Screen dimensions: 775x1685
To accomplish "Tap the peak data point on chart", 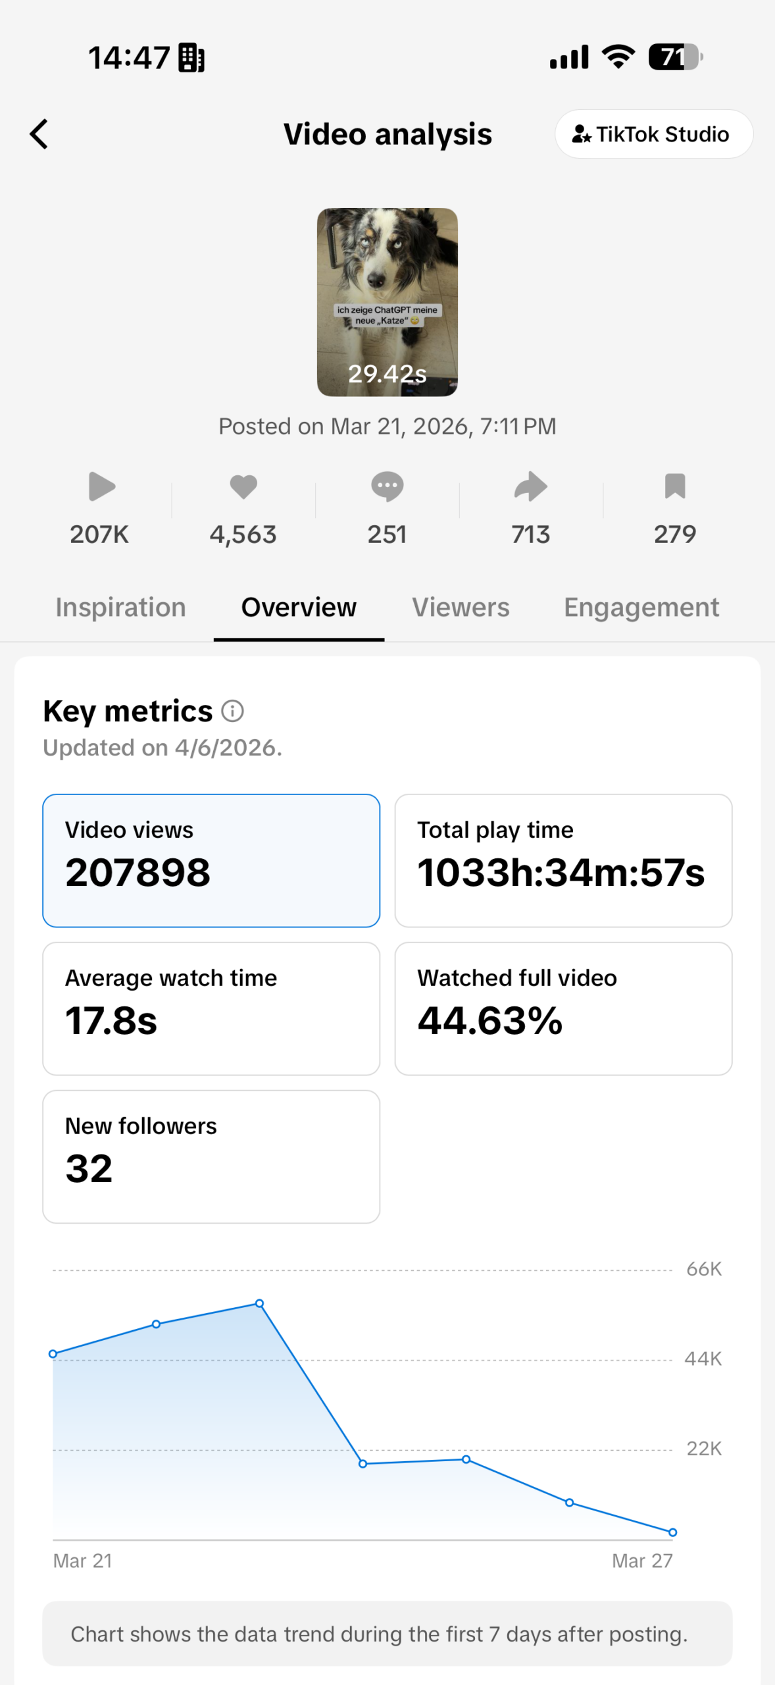I will [260, 1303].
